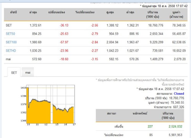
Task: Click SET value 78,348.55 in table row
Action: pos(179,25)
